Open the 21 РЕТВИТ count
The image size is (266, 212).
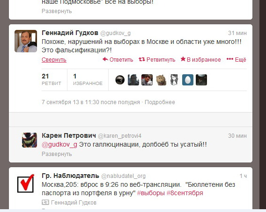tap(51, 79)
